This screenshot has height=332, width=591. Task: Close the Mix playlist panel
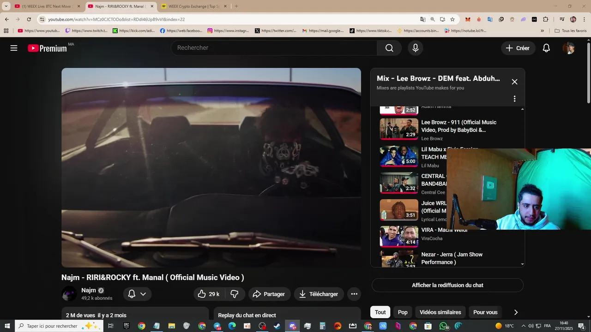[x=514, y=82]
